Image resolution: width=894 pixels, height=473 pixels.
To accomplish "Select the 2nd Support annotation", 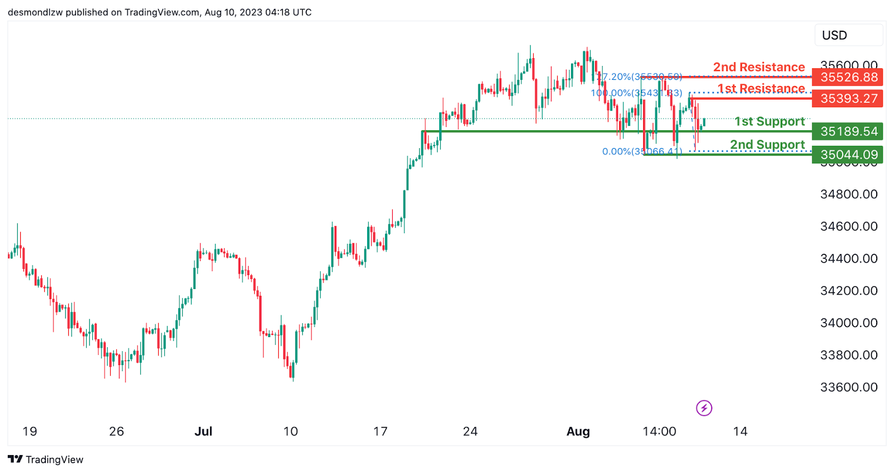I will 767,145.
